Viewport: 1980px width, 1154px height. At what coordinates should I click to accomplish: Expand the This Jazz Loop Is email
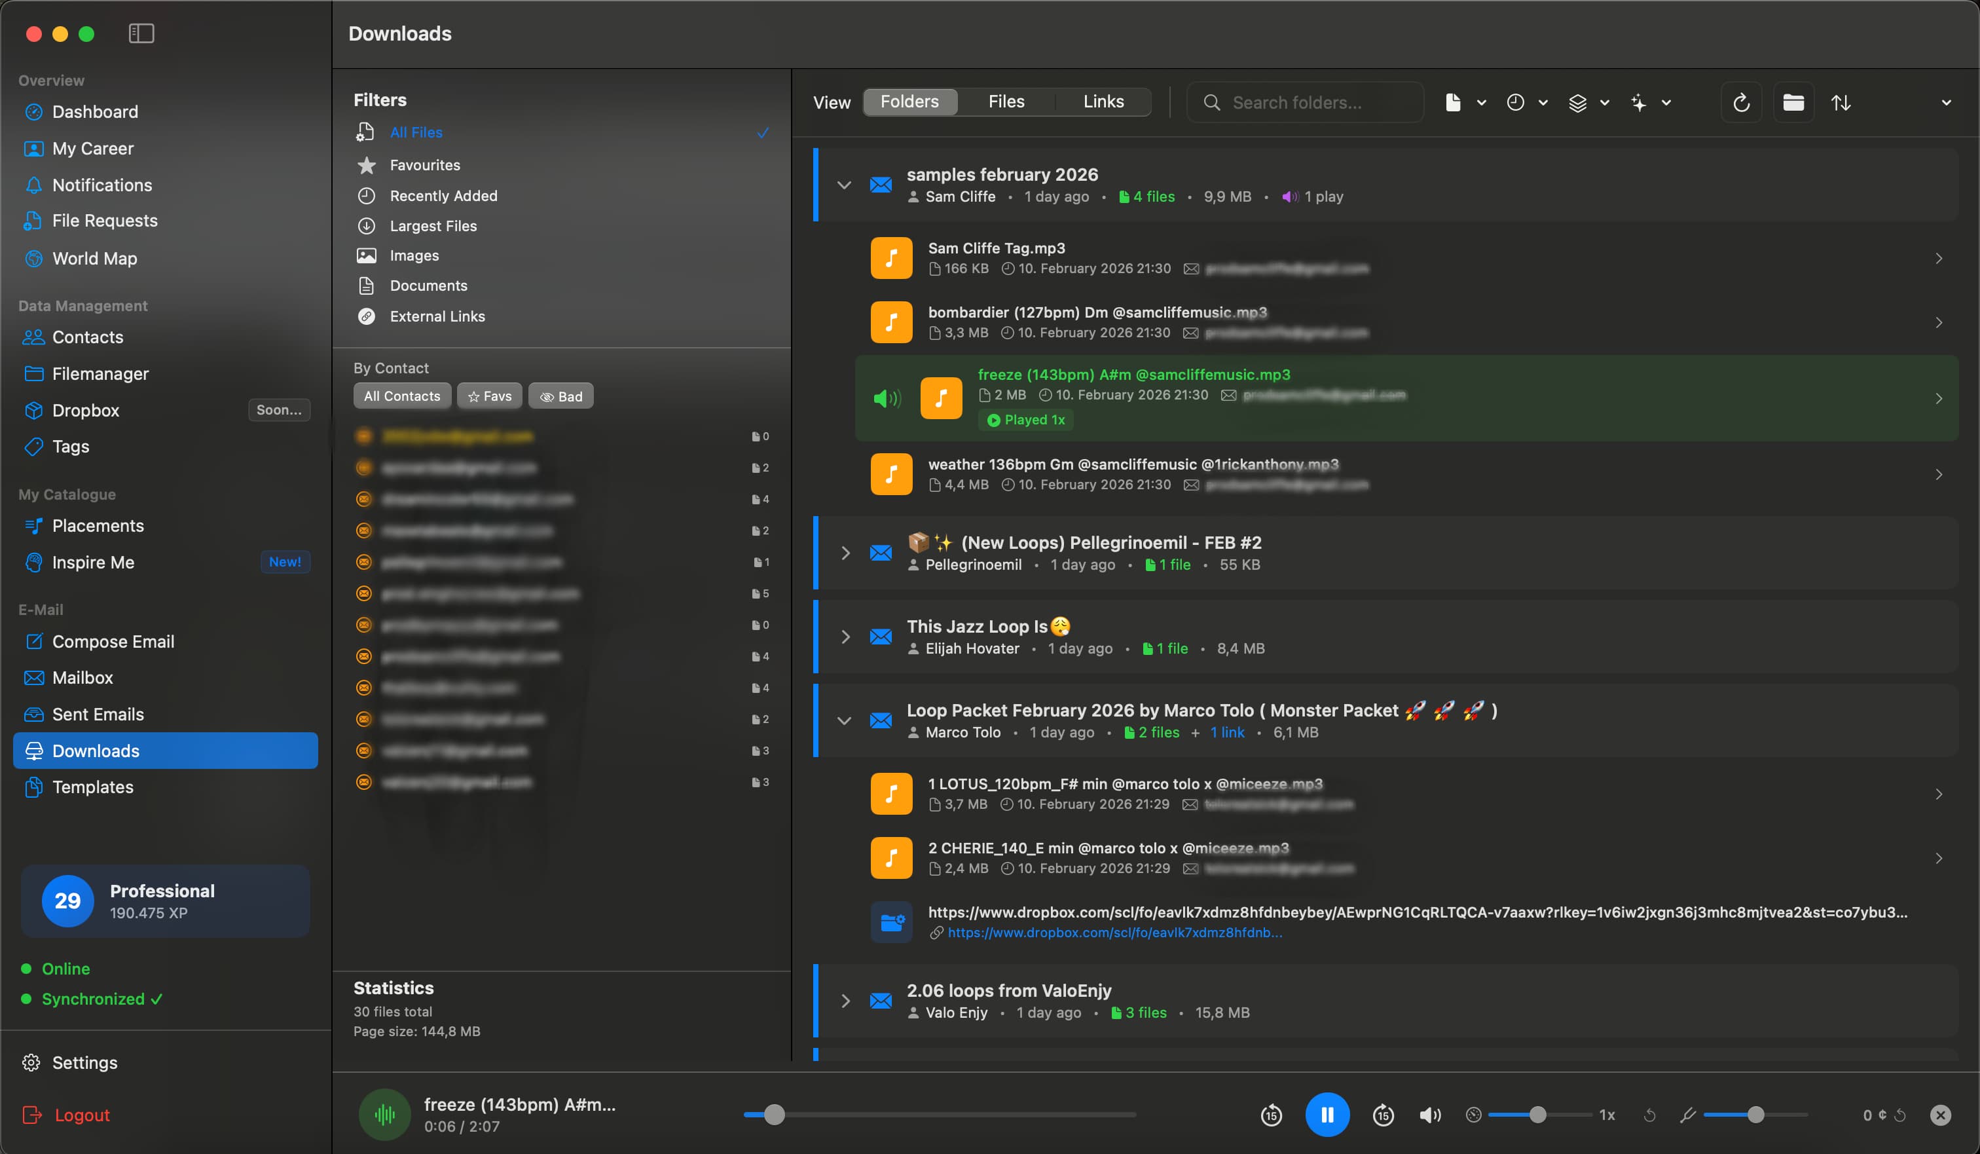click(845, 637)
